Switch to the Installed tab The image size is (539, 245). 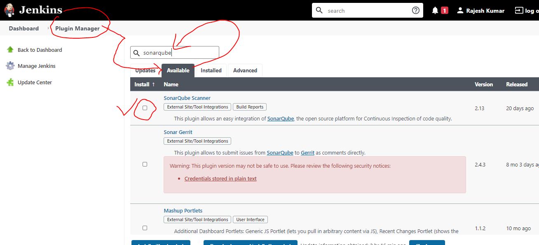click(211, 70)
